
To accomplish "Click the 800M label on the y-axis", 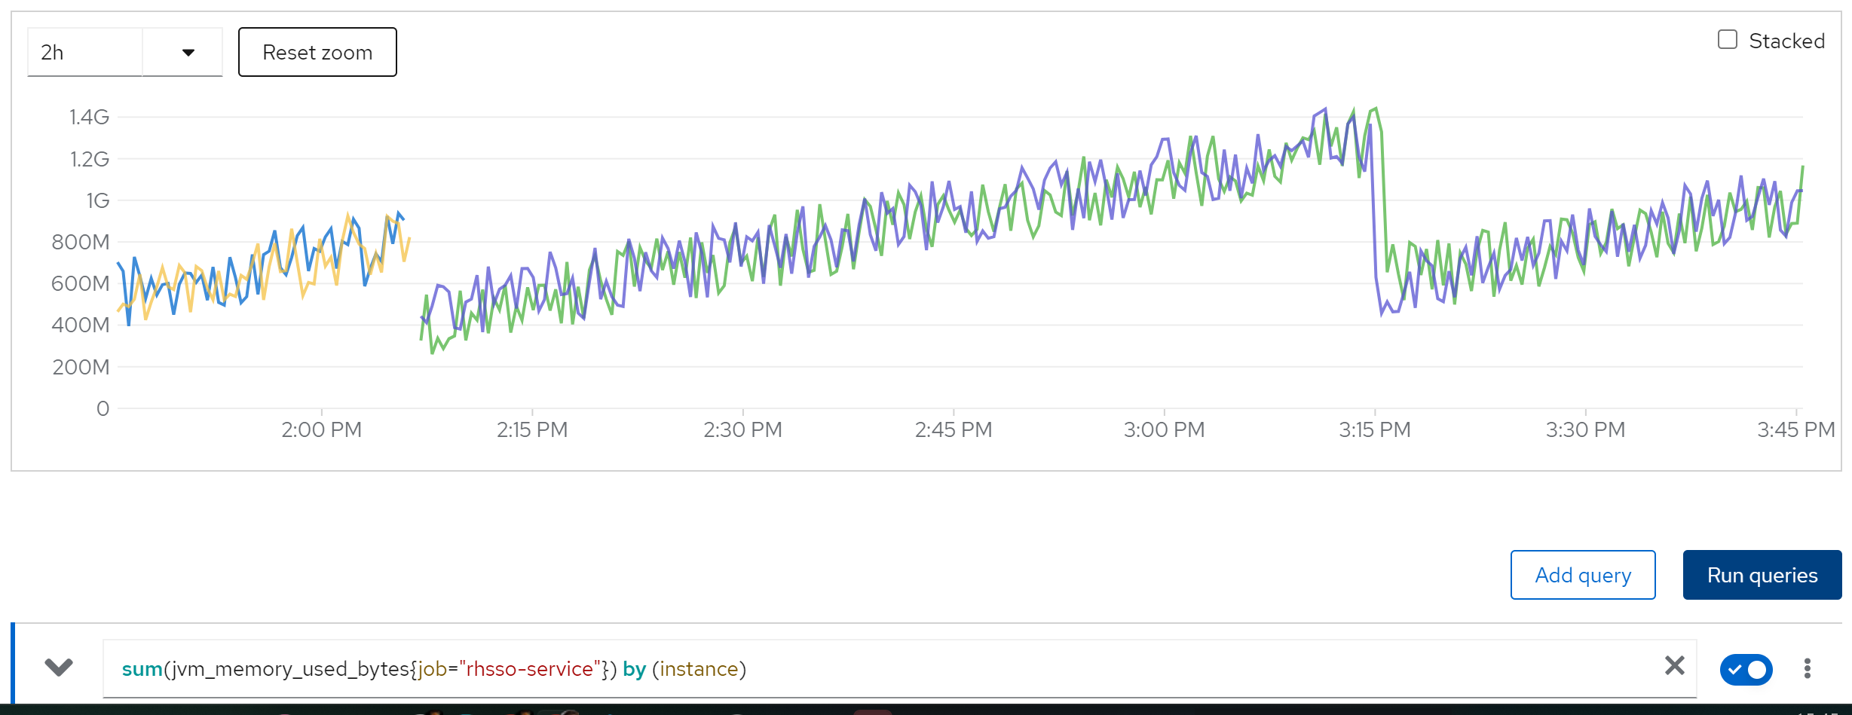I will pos(81,243).
